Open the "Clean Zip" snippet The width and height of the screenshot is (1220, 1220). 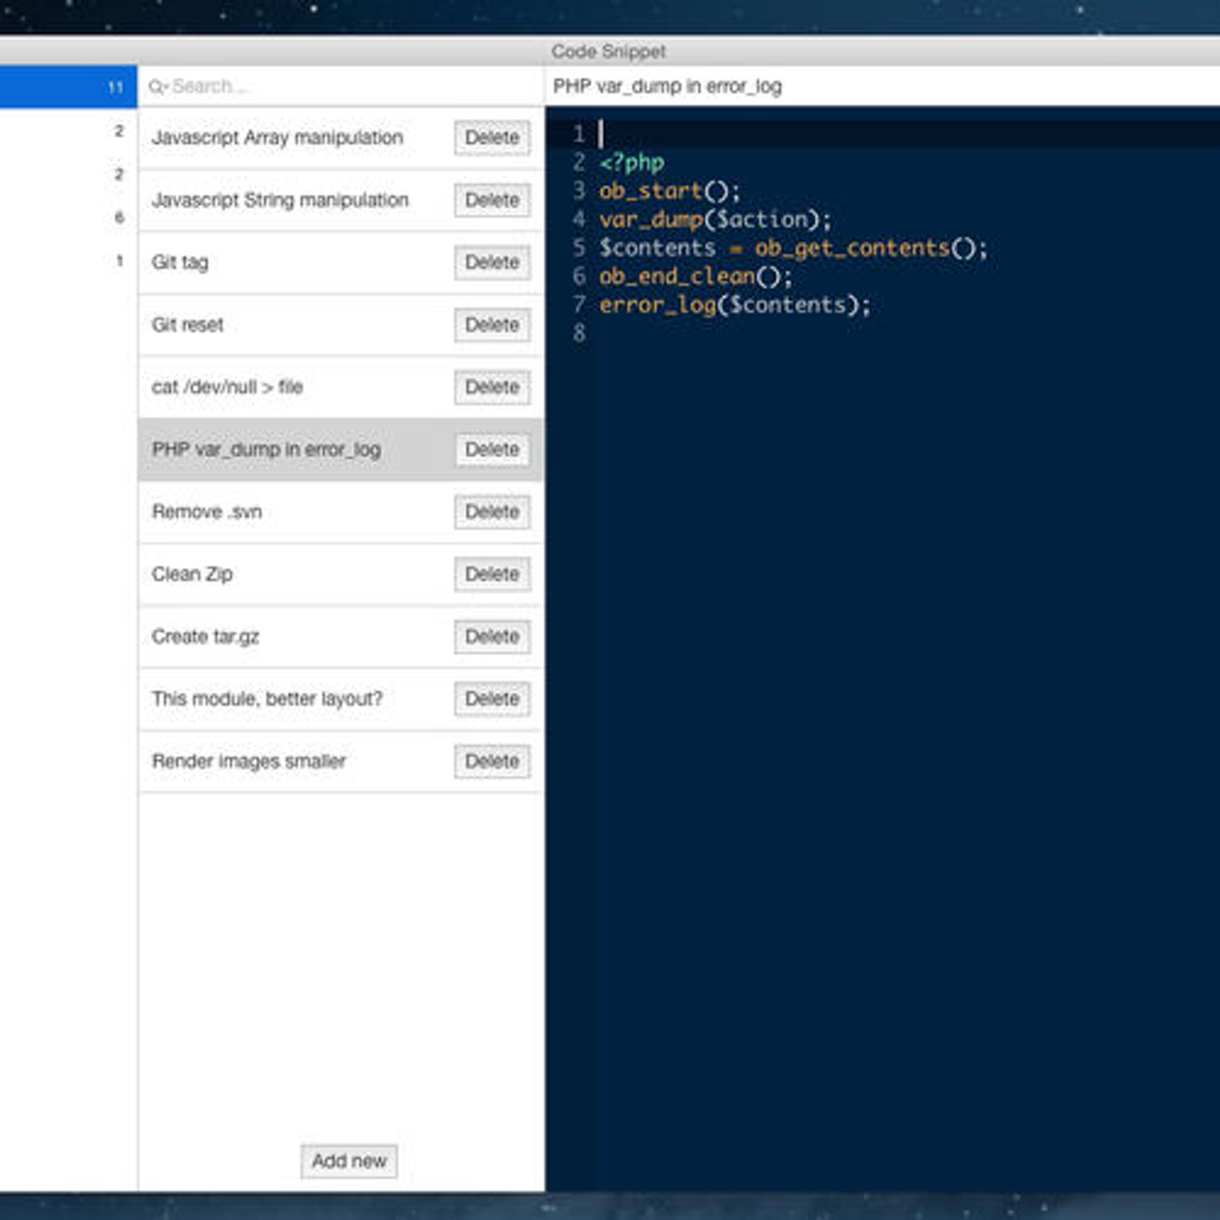point(192,574)
